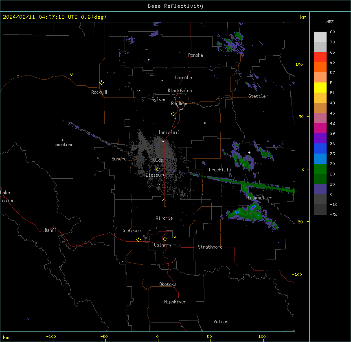Click the dBZ legend heading
The height and width of the screenshot is (342, 351).
click(x=330, y=22)
